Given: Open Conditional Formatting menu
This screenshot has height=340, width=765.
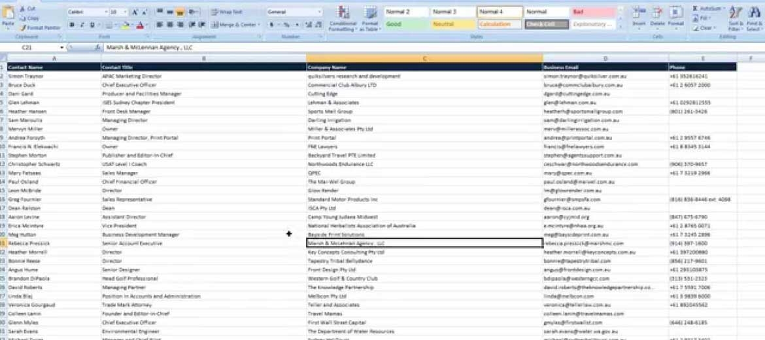Looking at the screenshot, I should (343, 19).
